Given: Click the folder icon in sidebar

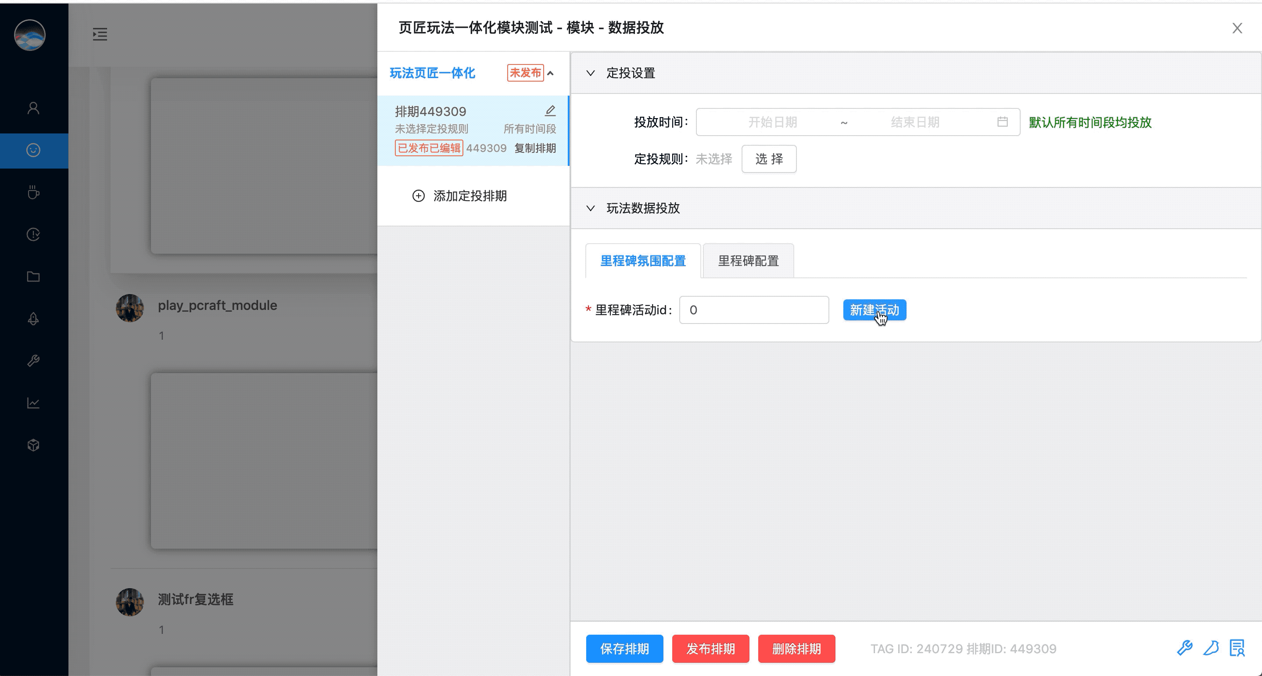Looking at the screenshot, I should point(33,277).
